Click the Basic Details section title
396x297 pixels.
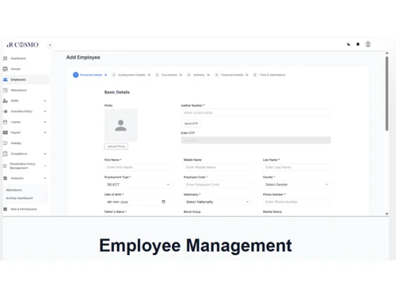[117, 92]
